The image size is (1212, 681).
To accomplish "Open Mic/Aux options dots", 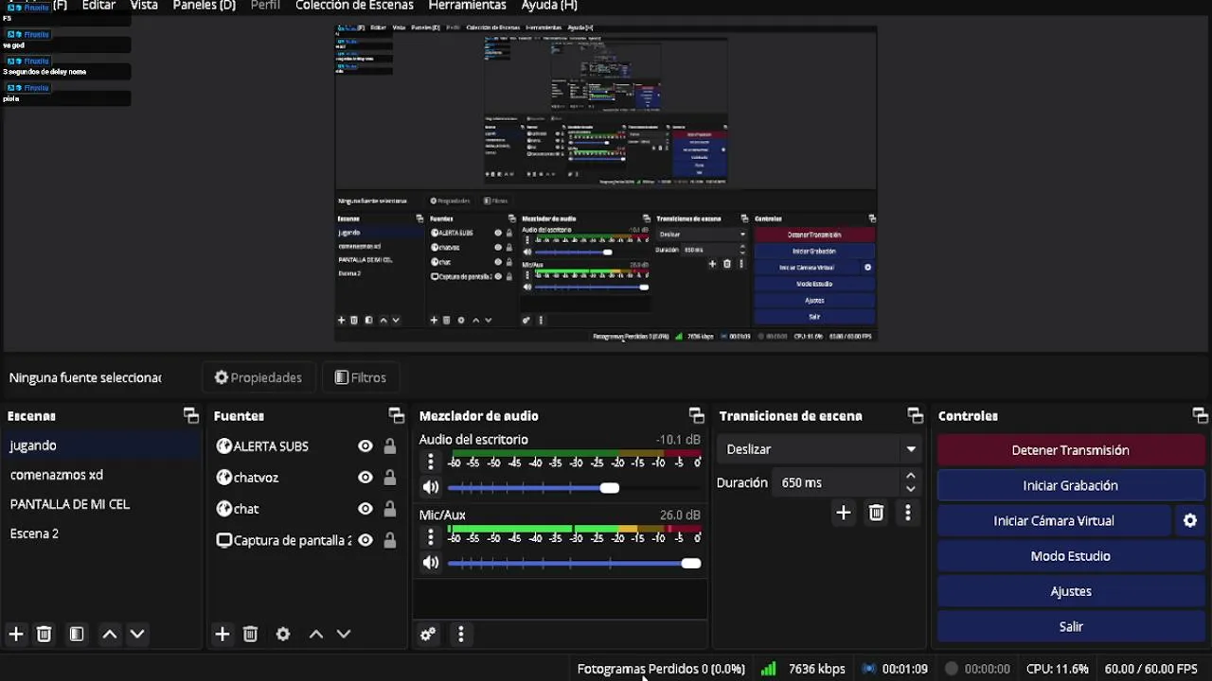I will 431,537.
